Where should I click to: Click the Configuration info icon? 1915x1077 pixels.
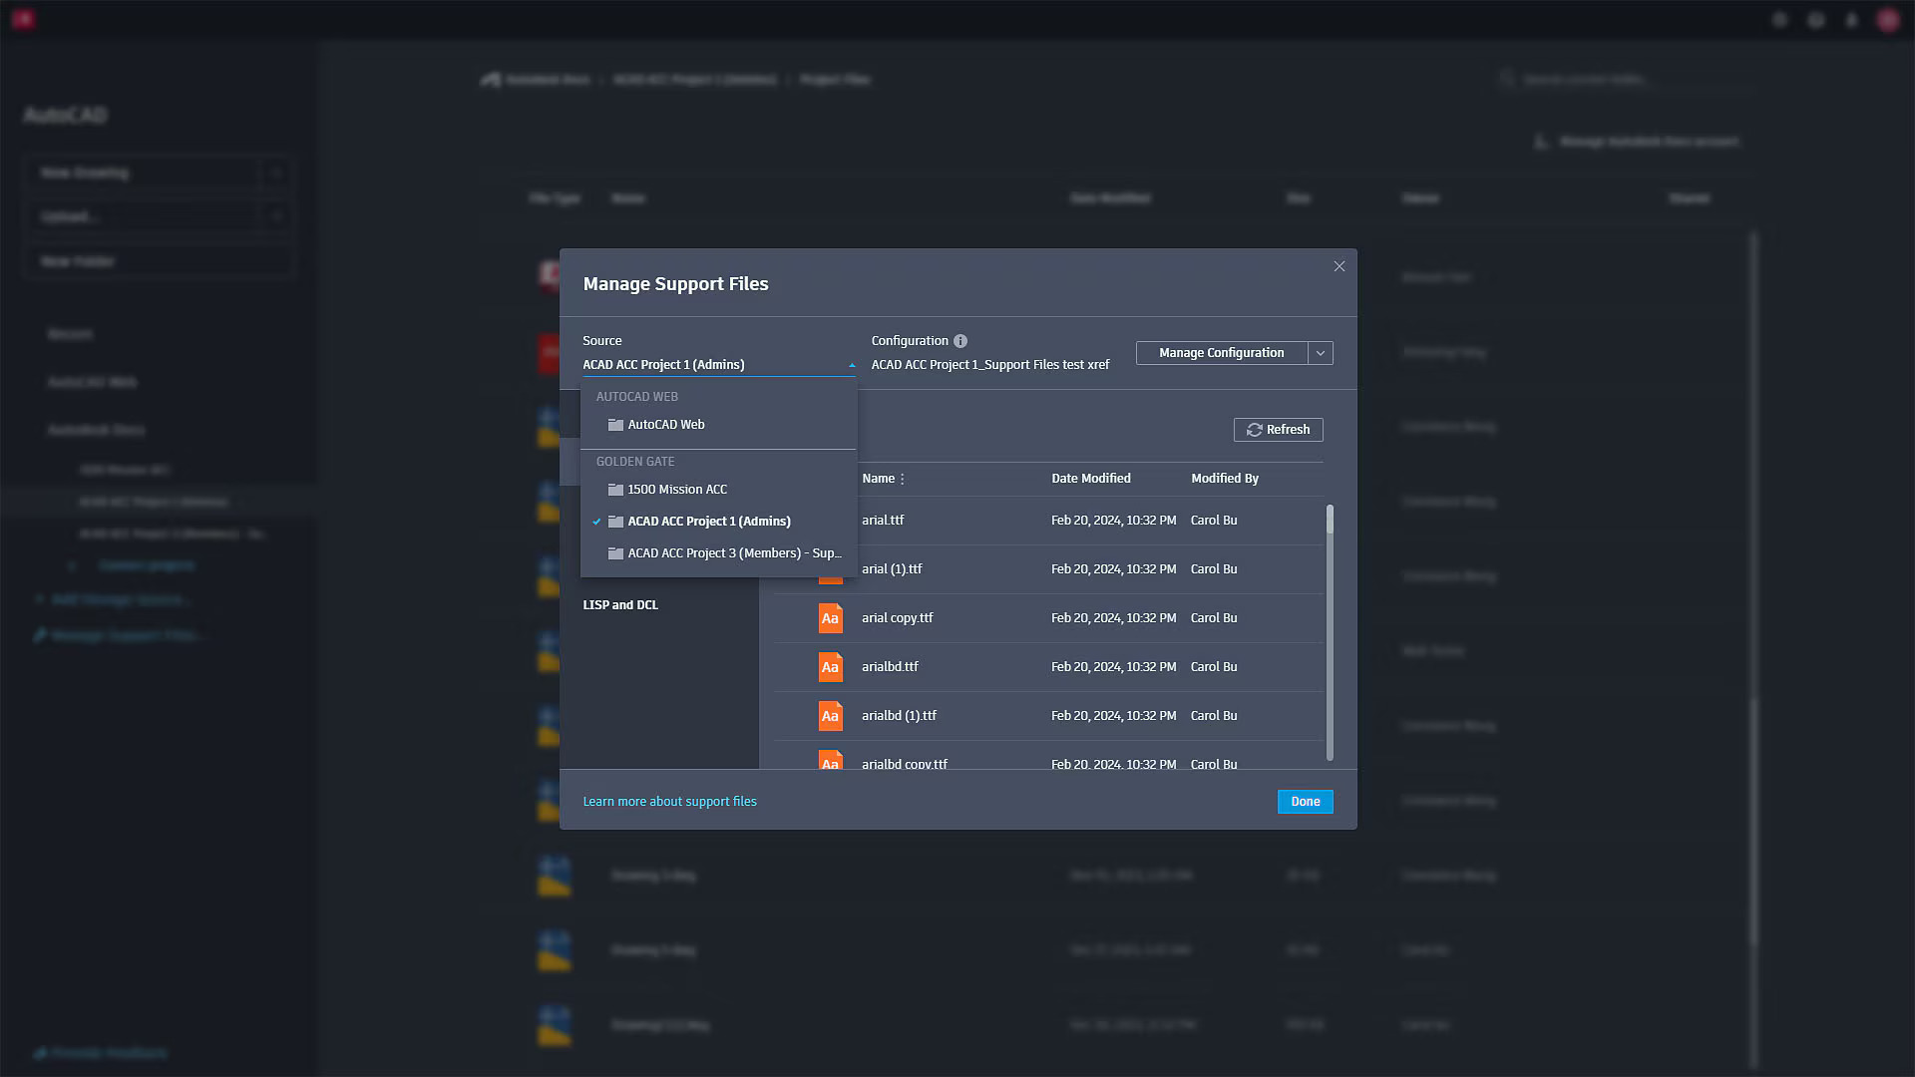[960, 341]
